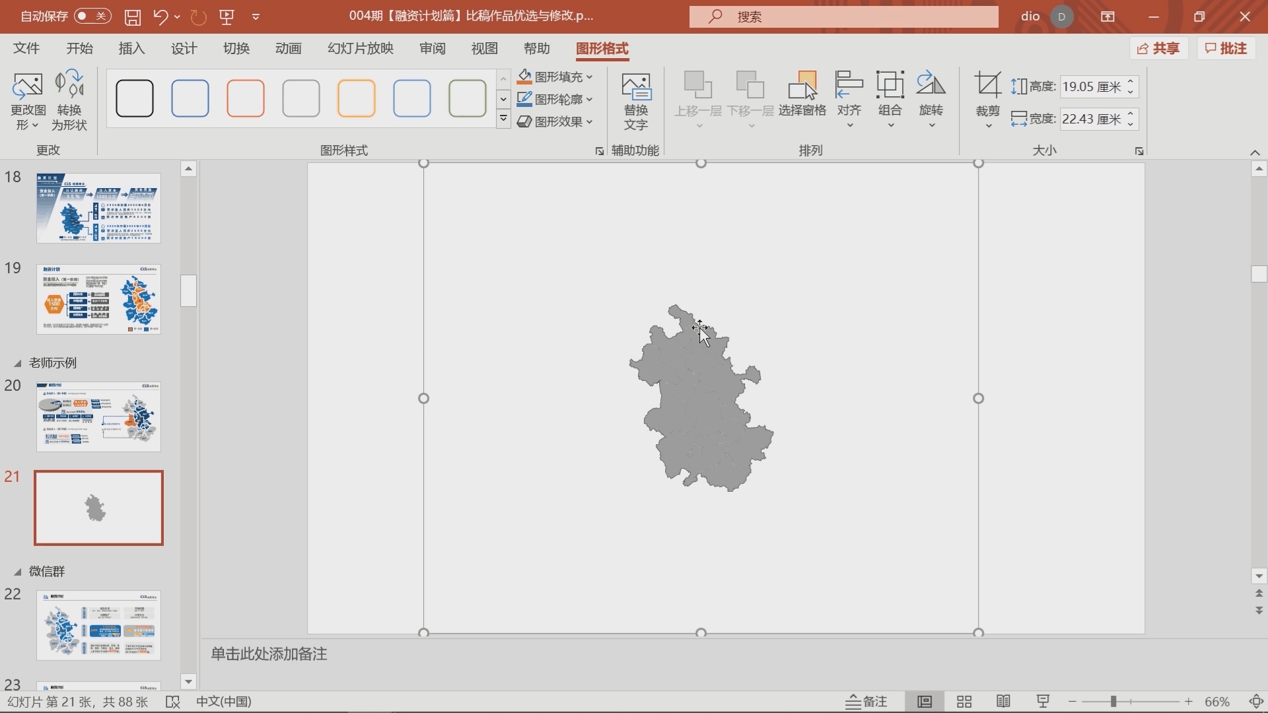1268x713 pixels.
Task: Click the Group (组合) icon
Action: (x=890, y=99)
